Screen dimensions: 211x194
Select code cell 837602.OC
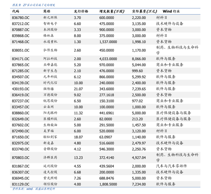21,125
